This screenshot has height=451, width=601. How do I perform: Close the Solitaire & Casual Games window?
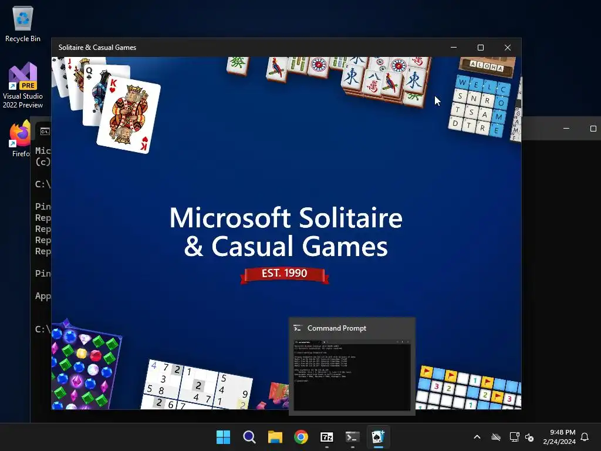click(508, 48)
